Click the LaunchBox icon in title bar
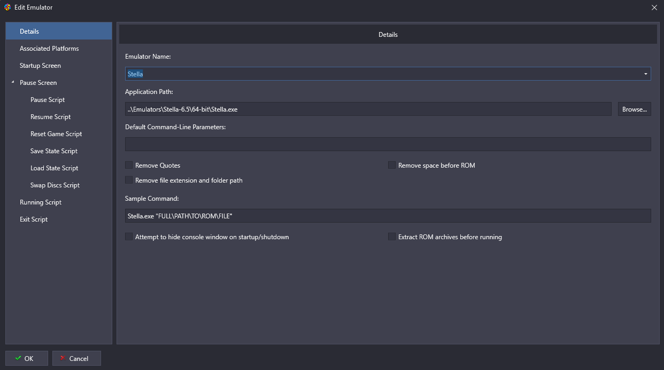 click(x=7, y=7)
